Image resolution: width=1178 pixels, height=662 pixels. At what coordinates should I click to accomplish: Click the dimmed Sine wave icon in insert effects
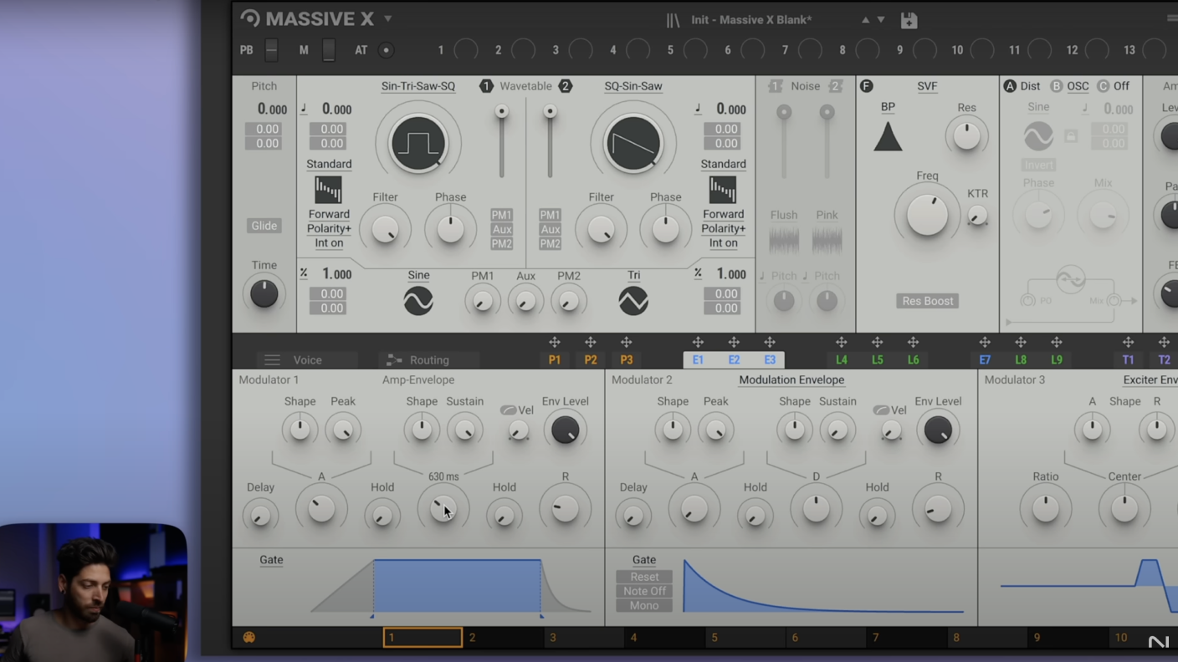click(x=1038, y=135)
